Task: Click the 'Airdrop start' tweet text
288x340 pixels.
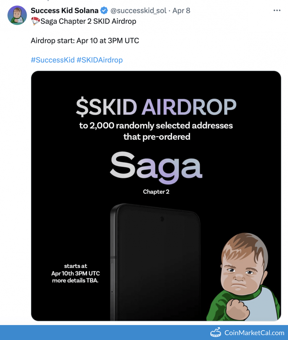Action: 85,40
